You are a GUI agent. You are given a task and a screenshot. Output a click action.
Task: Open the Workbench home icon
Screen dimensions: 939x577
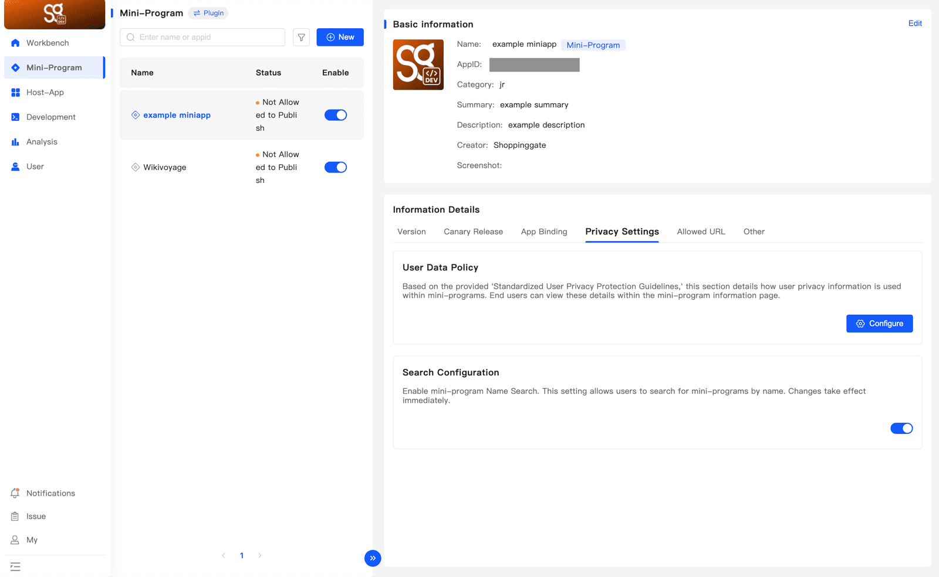point(15,43)
